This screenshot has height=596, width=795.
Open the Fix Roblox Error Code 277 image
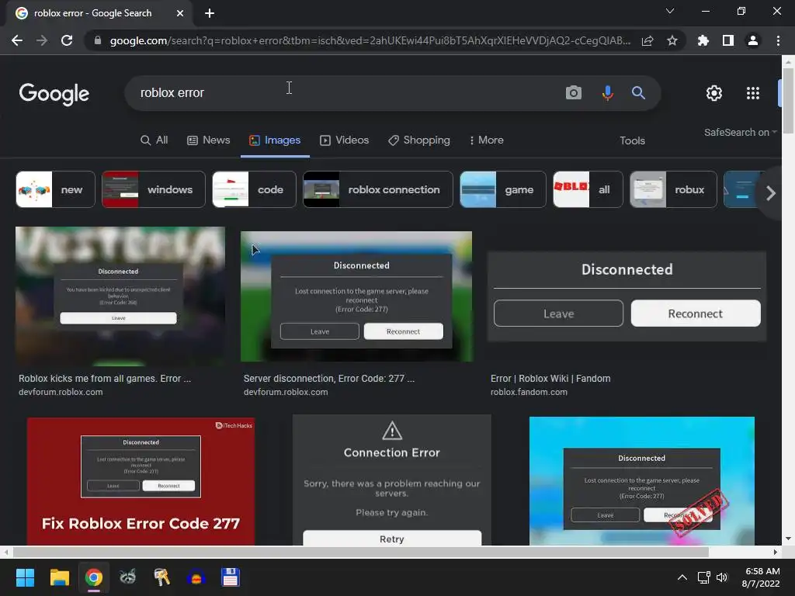click(x=141, y=481)
